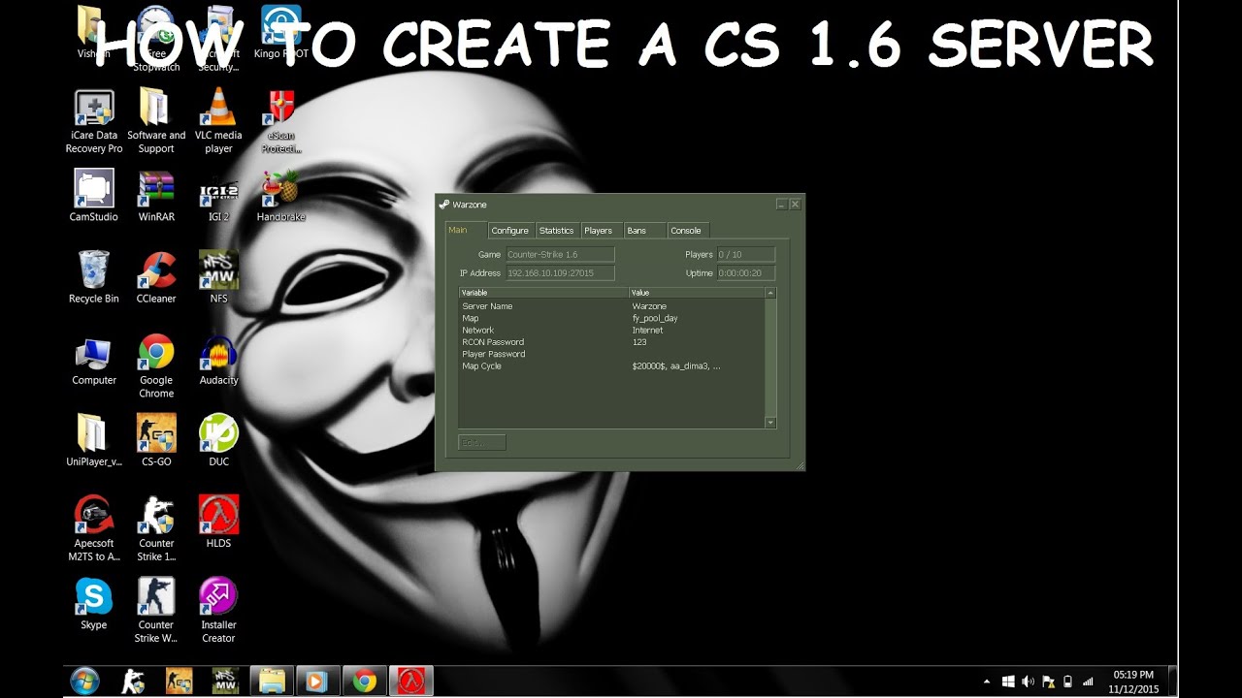Select the Microsoft Security desktop icon
Image resolution: width=1242 pixels, height=698 pixels.
218,39
